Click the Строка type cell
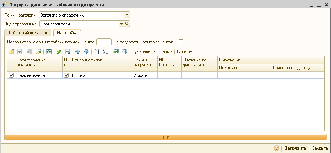The height and width of the screenshot is (153, 331). point(101,75)
